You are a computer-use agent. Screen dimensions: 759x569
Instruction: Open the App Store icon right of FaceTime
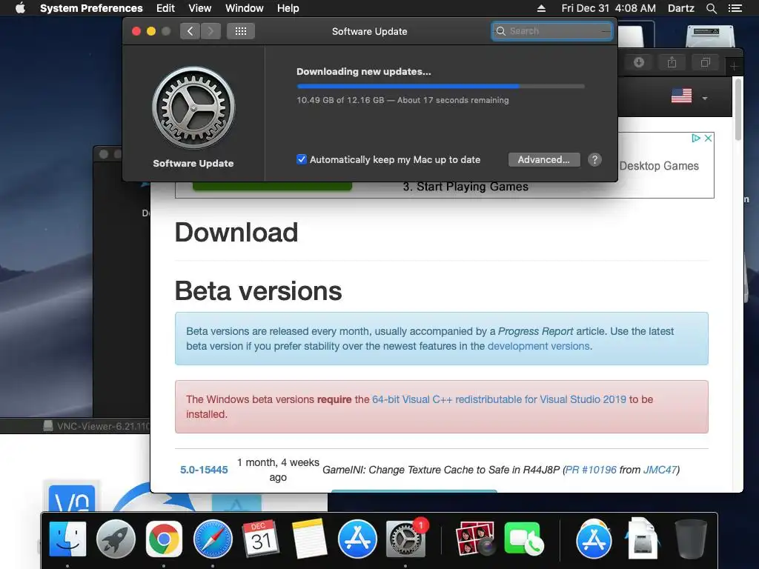[594, 539]
